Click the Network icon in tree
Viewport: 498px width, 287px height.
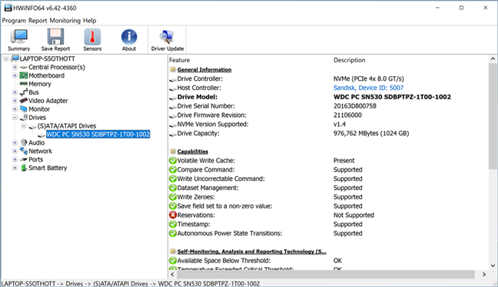[x=24, y=151]
